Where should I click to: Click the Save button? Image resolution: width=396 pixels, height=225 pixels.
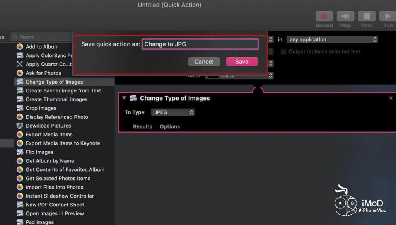242,61
